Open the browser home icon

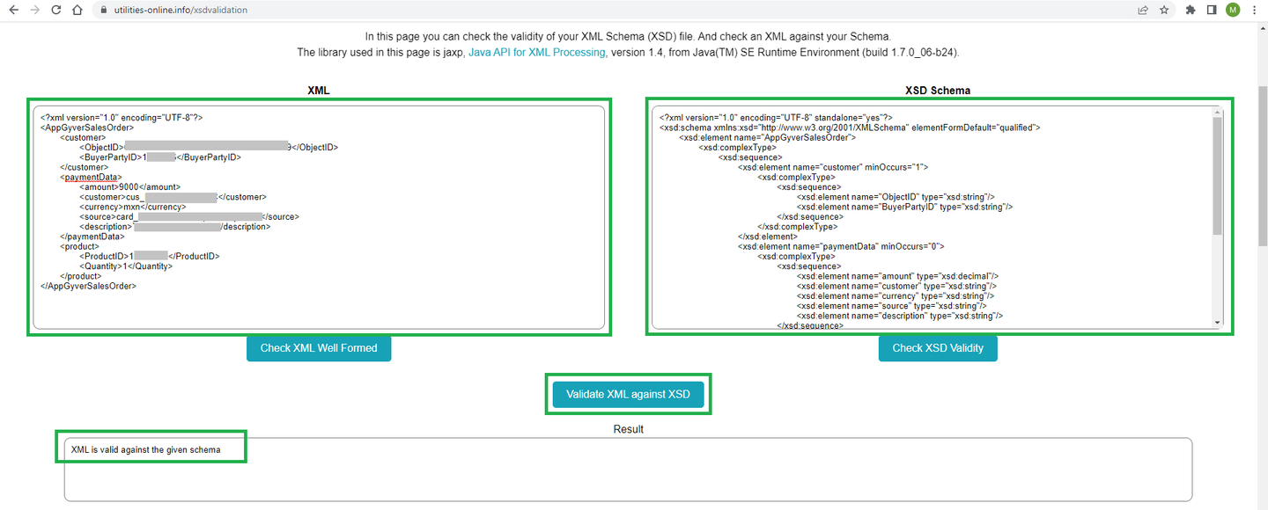77,11
